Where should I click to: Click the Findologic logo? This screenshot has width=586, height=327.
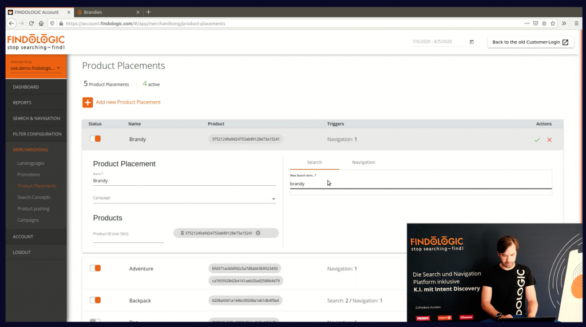pos(36,42)
